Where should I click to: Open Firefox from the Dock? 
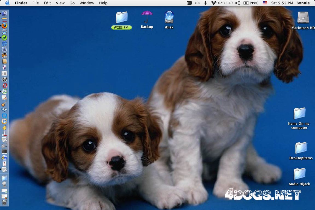coord(4,26)
